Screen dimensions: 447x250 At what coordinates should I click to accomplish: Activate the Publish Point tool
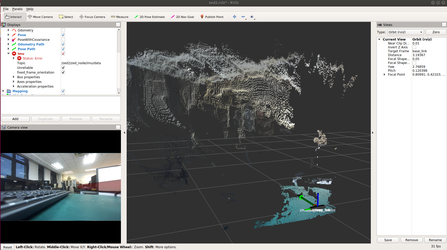tap(212, 17)
